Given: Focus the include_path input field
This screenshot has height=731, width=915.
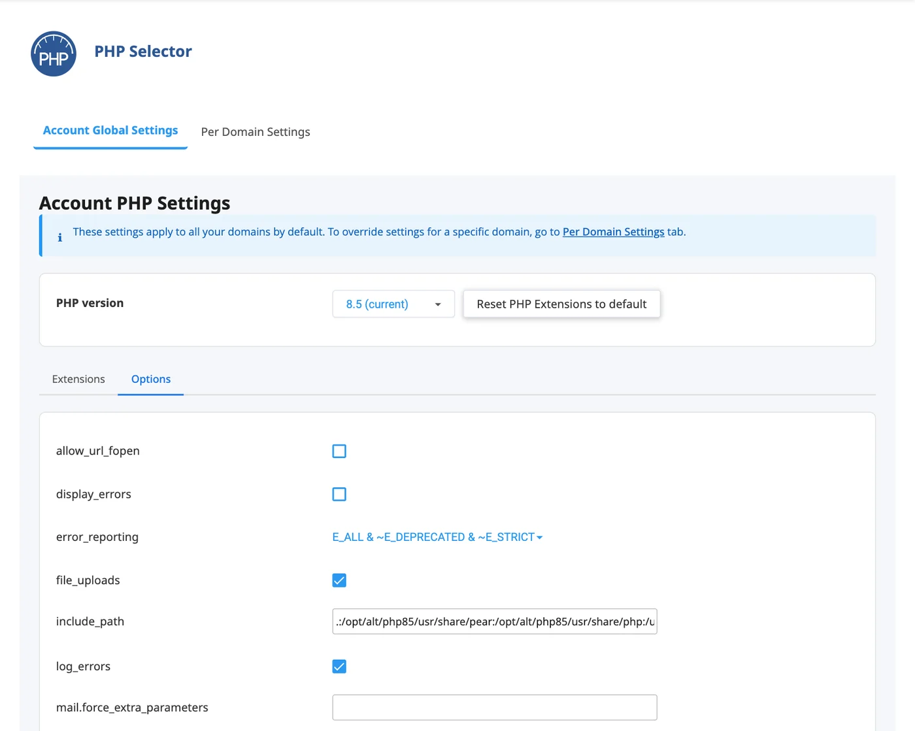Looking at the screenshot, I should [x=495, y=621].
